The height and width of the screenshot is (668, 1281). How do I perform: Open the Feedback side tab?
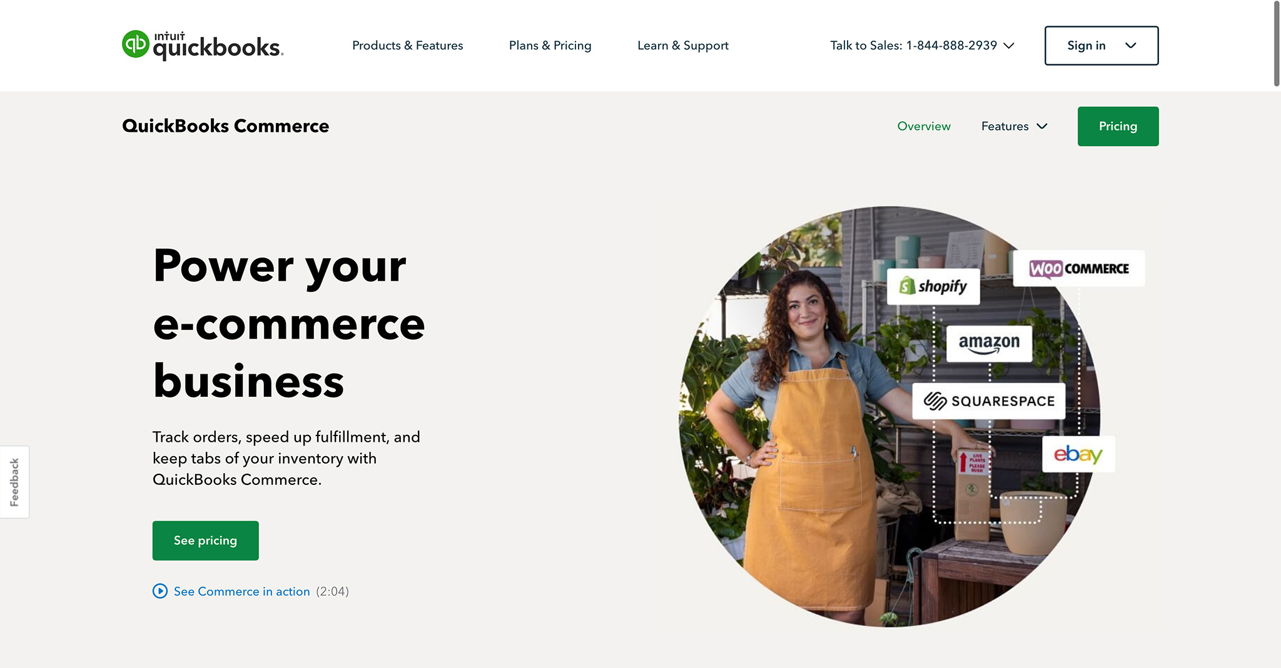point(14,482)
